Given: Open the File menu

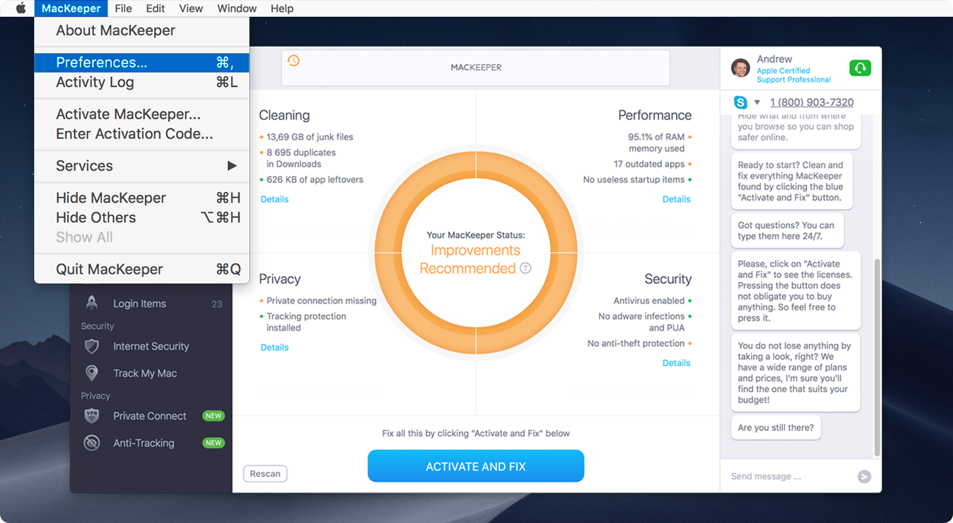Looking at the screenshot, I should 123,8.
